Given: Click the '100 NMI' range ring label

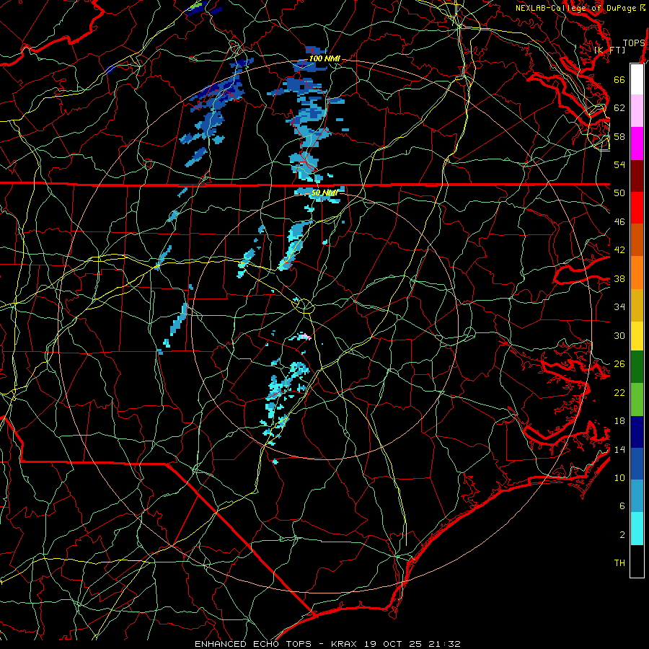Looking at the screenshot, I should tap(324, 59).
